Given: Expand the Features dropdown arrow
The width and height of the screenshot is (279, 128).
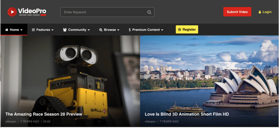Looking at the screenshot, I should coord(52,30).
